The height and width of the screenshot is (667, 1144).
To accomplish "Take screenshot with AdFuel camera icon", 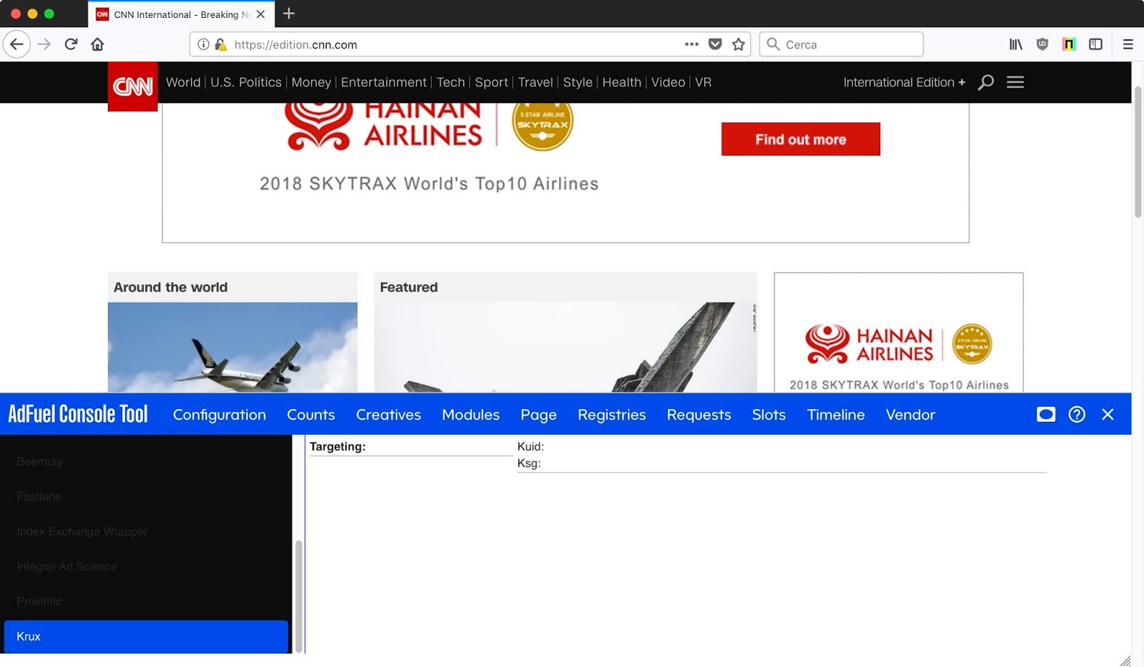I will coord(1046,415).
